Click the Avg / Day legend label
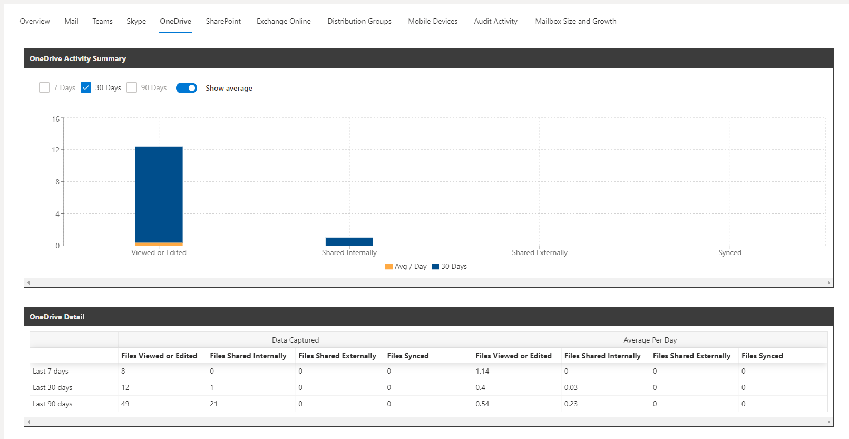This screenshot has height=439, width=849. pos(411,267)
